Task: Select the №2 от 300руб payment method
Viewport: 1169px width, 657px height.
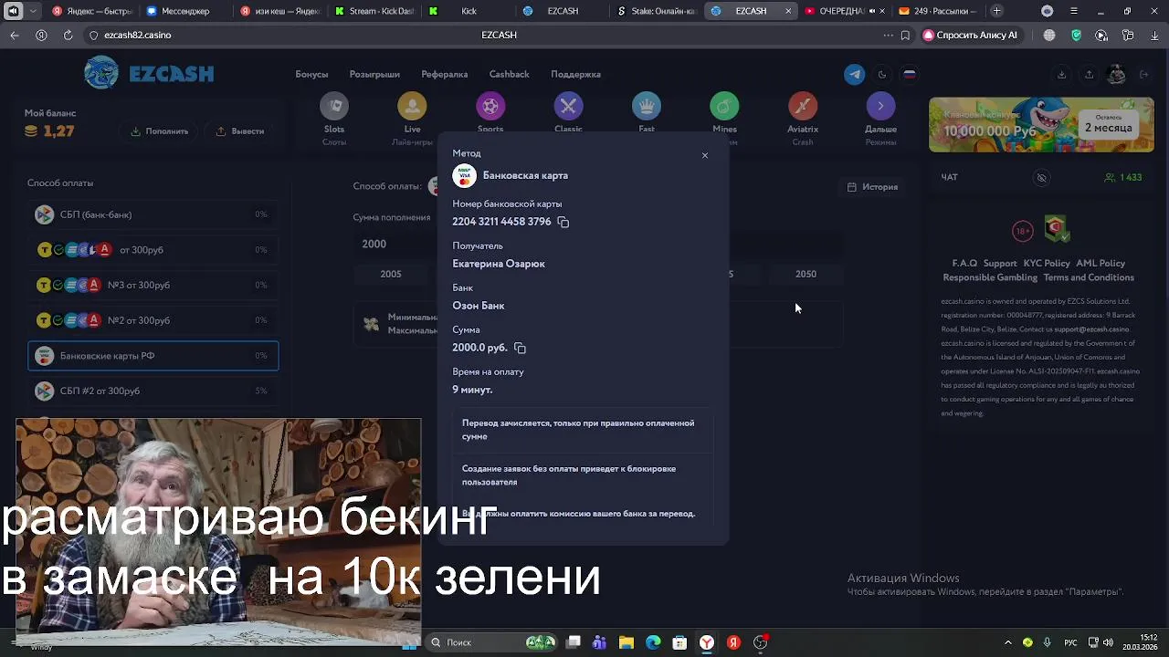Action: coord(153,320)
